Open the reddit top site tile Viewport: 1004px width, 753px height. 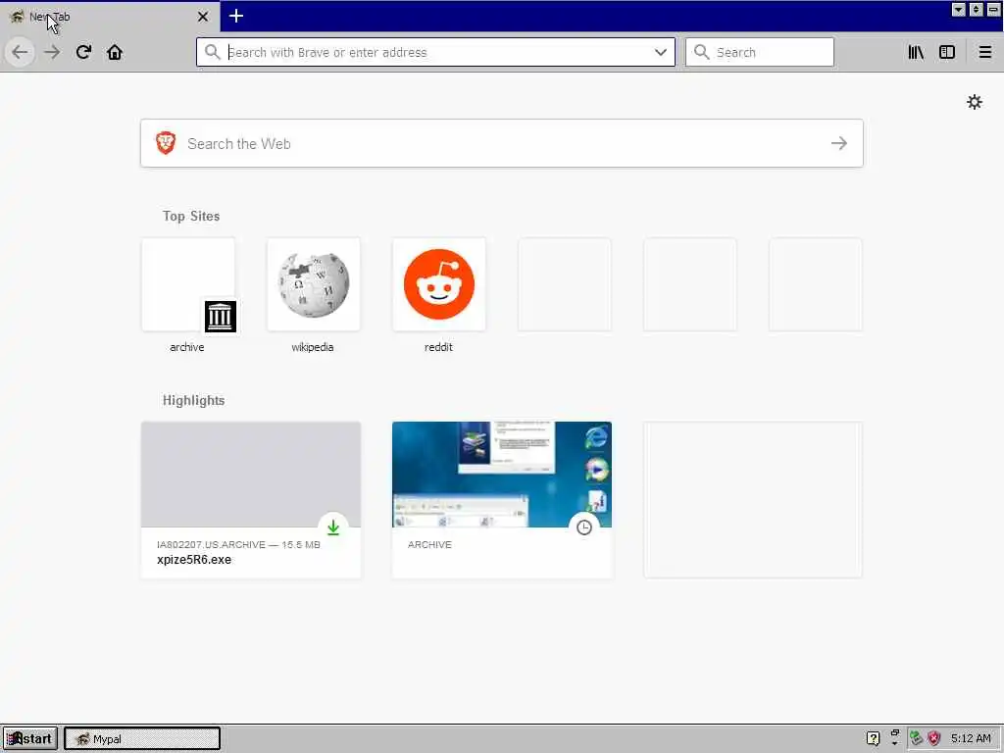click(438, 285)
